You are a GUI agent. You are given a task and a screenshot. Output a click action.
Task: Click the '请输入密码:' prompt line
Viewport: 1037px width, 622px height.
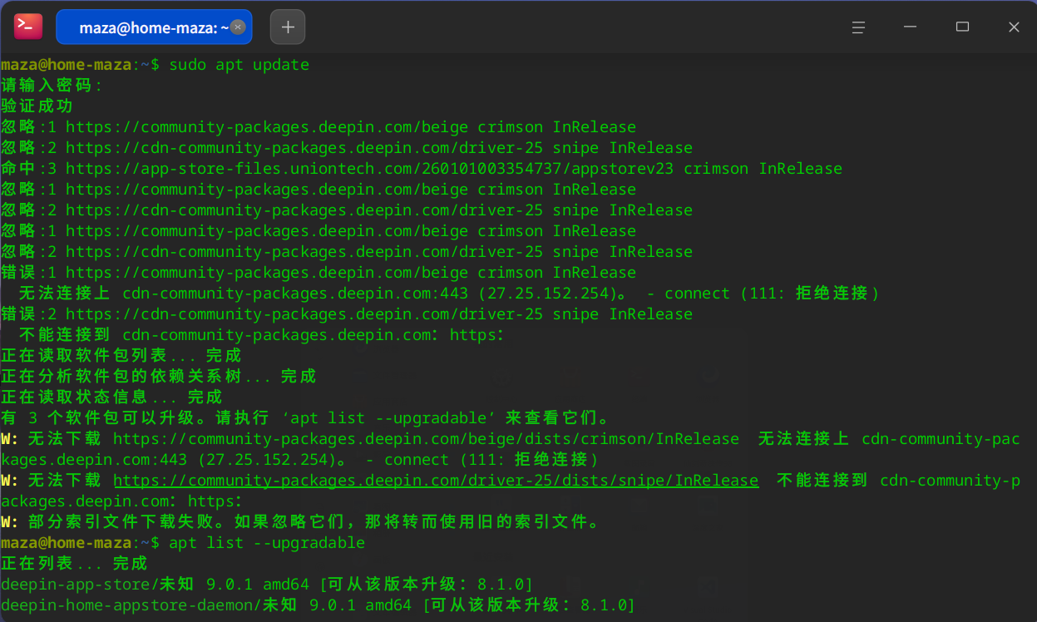[x=52, y=86]
